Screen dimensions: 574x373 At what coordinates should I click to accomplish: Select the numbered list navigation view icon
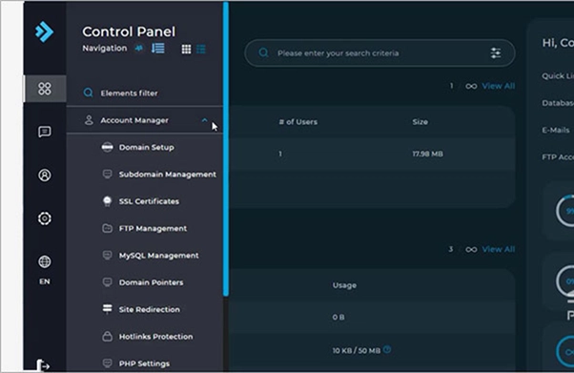(x=158, y=48)
